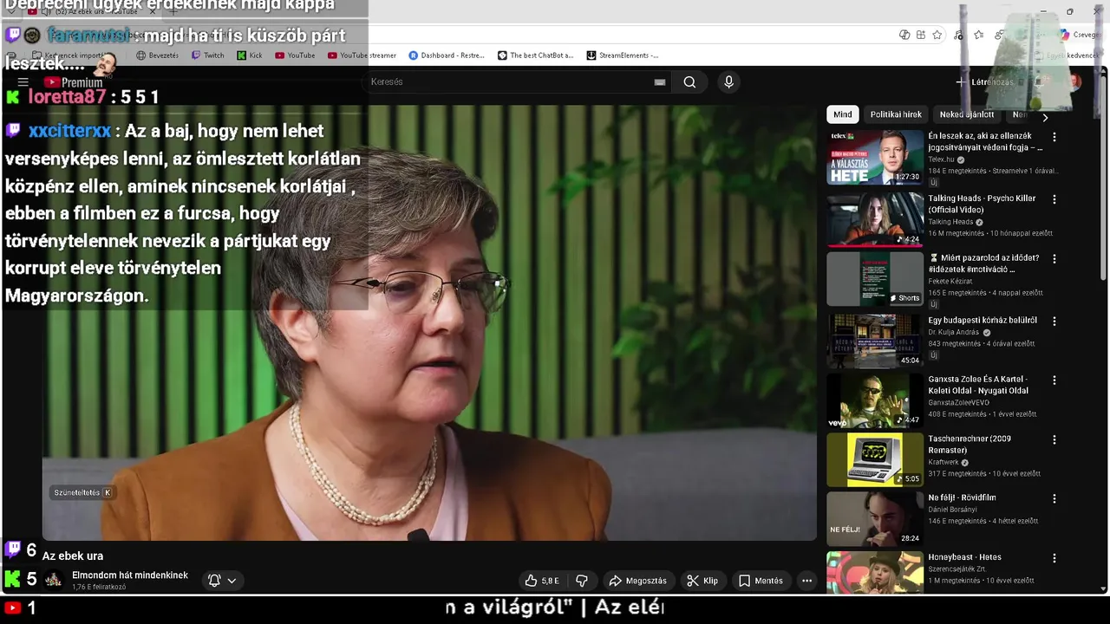Open the YouTube bookmark
Image resolution: width=1110 pixels, height=624 pixels.
pos(295,55)
